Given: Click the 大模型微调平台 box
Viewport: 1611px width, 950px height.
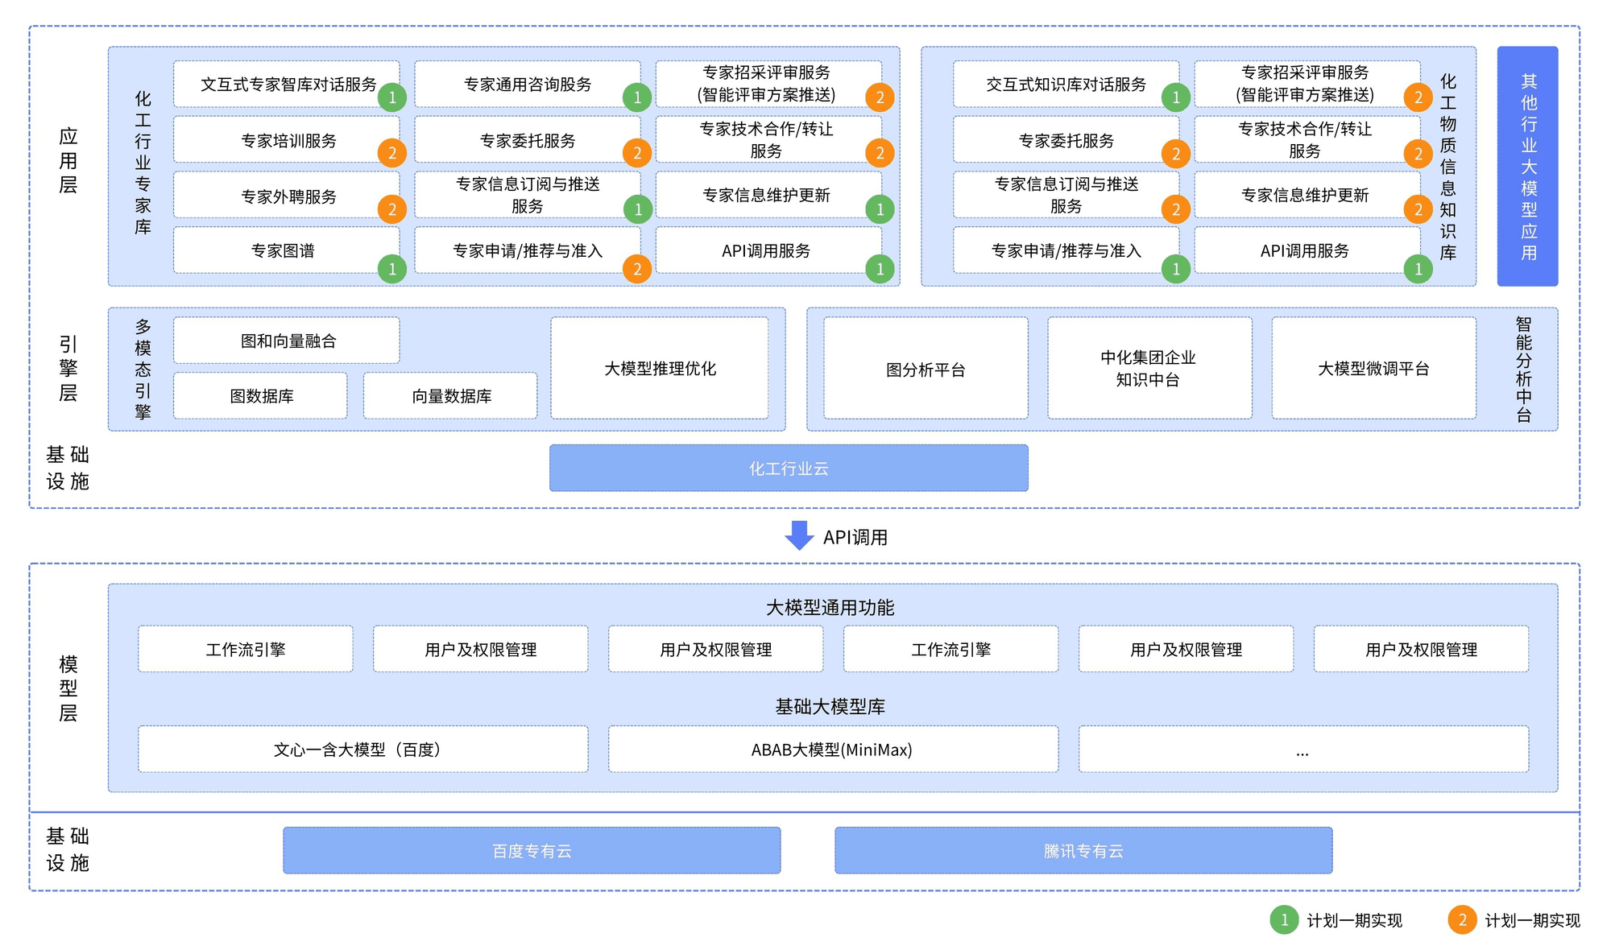Looking at the screenshot, I should [1373, 368].
